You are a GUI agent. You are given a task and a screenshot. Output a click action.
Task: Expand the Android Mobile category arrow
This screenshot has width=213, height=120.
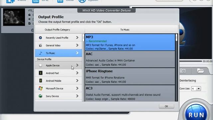point(77,81)
